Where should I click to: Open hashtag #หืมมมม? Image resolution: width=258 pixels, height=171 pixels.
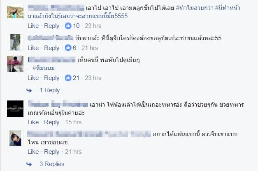[44, 68]
